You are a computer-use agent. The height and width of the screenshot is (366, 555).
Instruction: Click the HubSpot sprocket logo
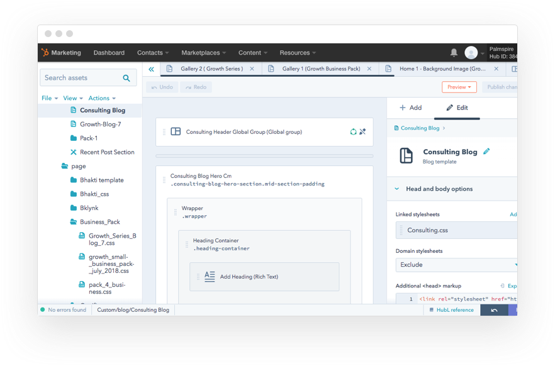(x=45, y=53)
